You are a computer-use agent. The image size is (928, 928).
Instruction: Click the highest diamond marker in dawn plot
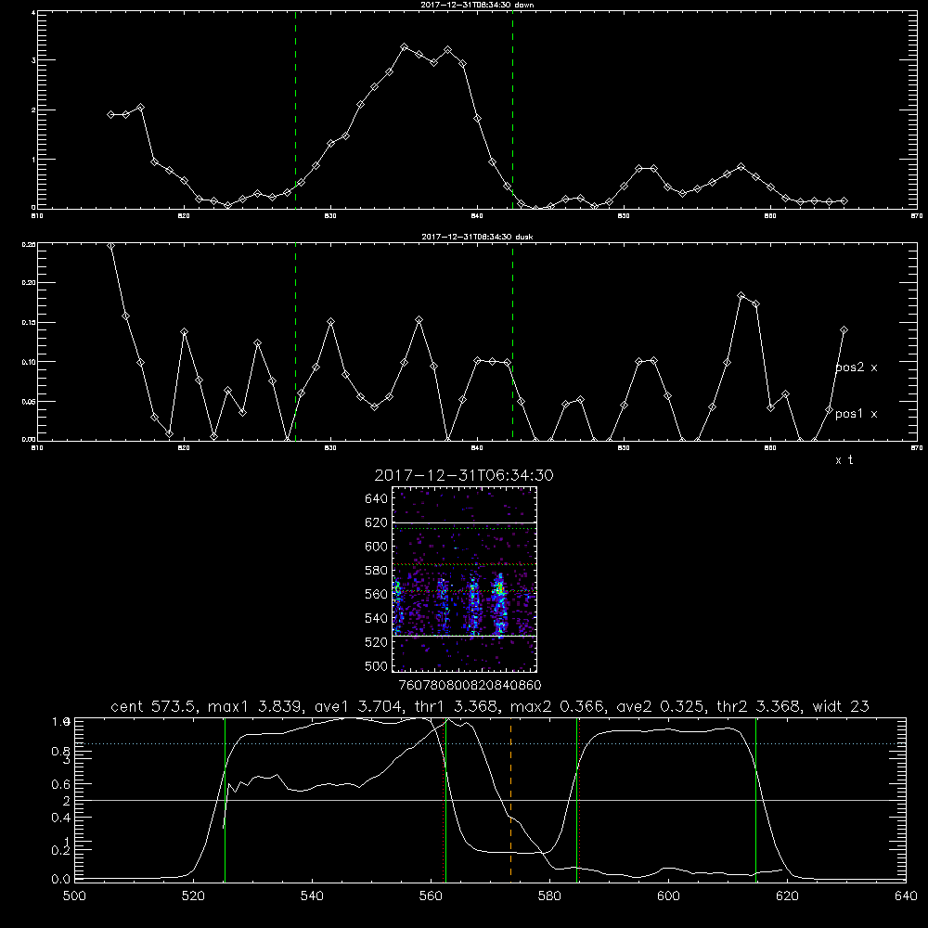(x=405, y=46)
